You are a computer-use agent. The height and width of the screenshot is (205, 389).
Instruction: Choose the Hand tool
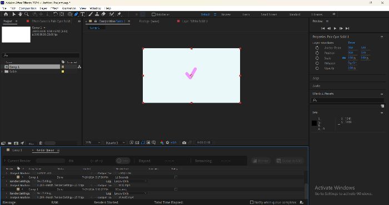[x=20, y=14]
